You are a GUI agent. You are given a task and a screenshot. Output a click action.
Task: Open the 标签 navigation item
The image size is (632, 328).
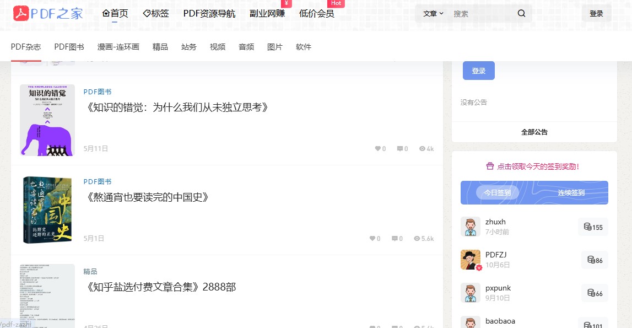(156, 14)
